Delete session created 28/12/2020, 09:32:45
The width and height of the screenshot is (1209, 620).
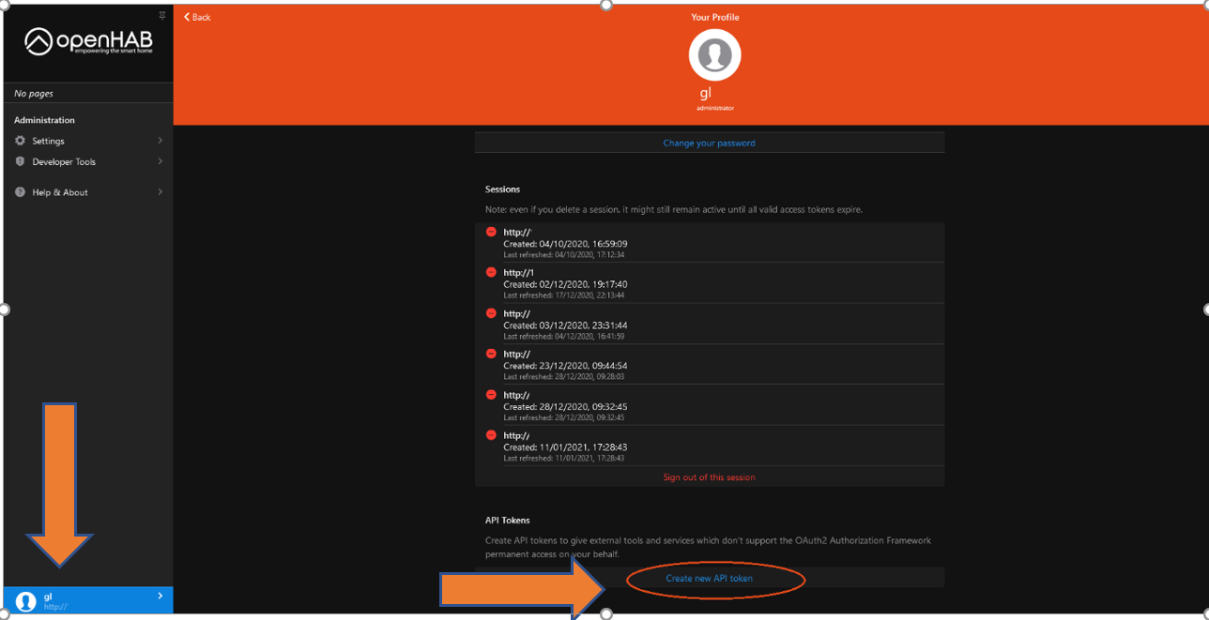[x=491, y=395]
